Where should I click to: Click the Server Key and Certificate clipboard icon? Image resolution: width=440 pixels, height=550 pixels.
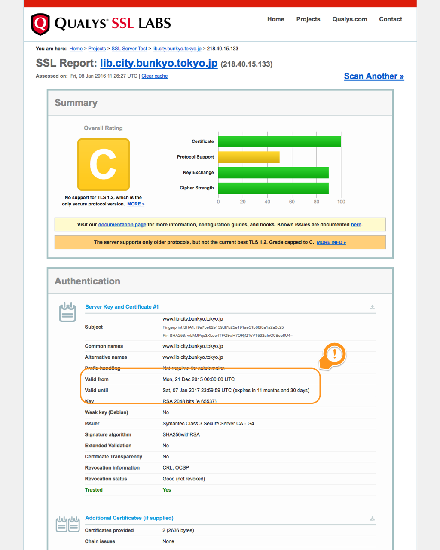(67, 312)
